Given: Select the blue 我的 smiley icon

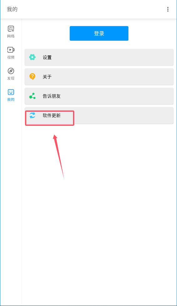Looking at the screenshot, I should [x=11, y=92].
